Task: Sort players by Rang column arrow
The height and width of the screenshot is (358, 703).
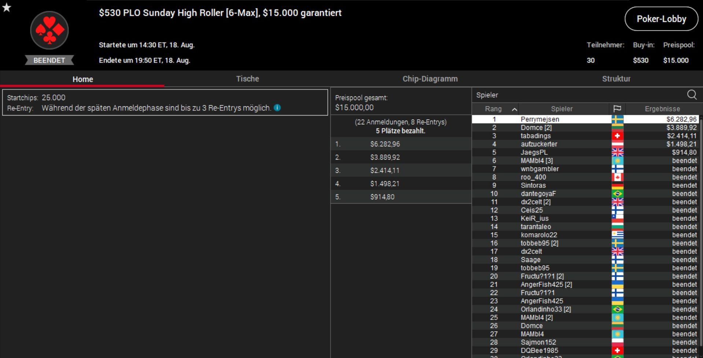Action: pyautogui.click(x=514, y=109)
